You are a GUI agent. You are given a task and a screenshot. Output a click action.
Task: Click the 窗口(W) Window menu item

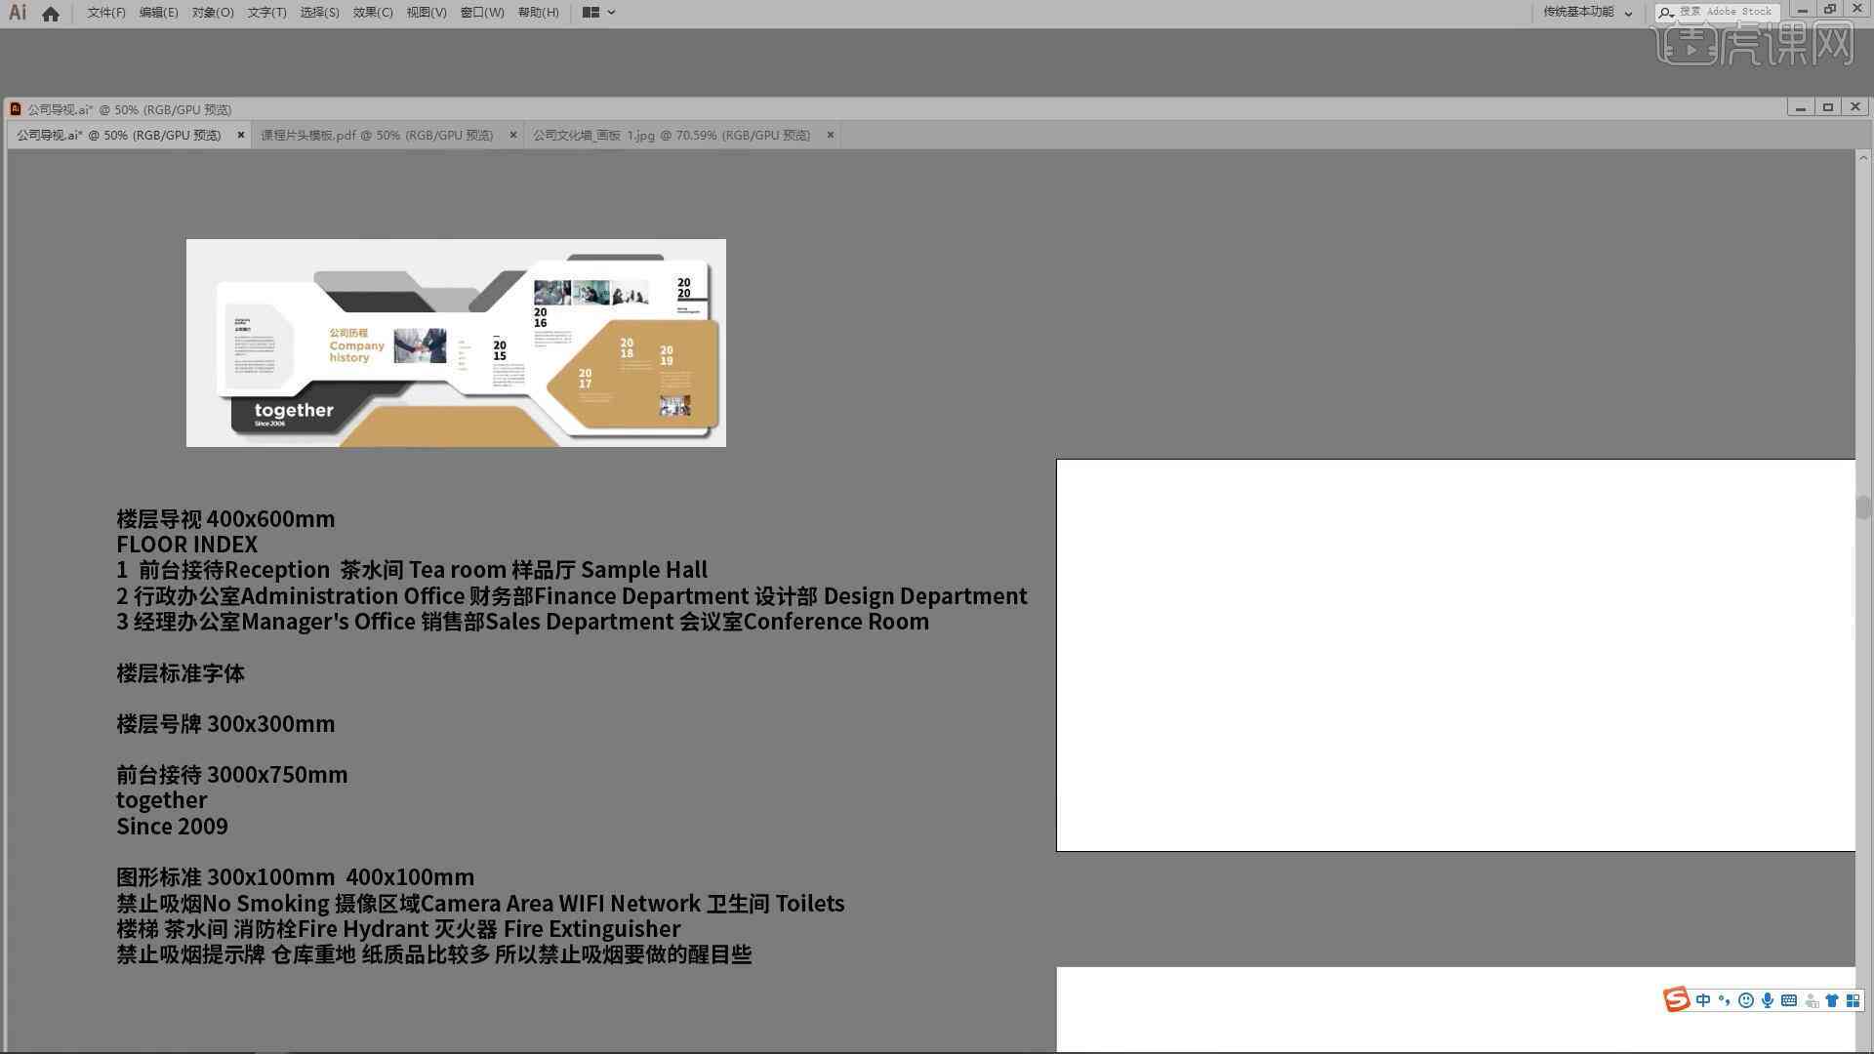(x=480, y=12)
